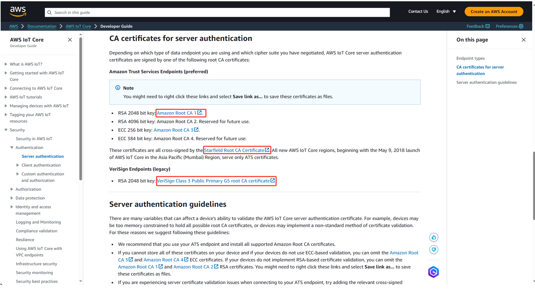Click the thumbs up feedback icon
This screenshot has height=290, width=535.
pyautogui.click(x=434, y=237)
